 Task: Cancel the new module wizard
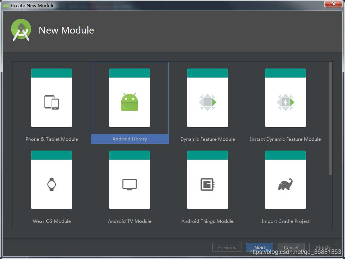click(291, 247)
